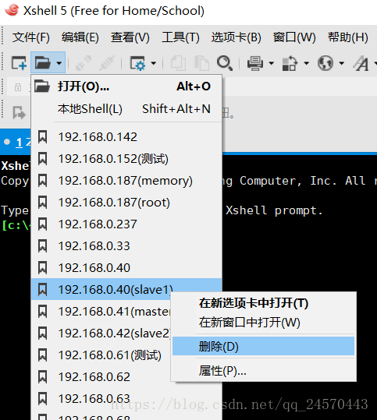Choose 打开(O)... in the dropdown list

[126, 86]
